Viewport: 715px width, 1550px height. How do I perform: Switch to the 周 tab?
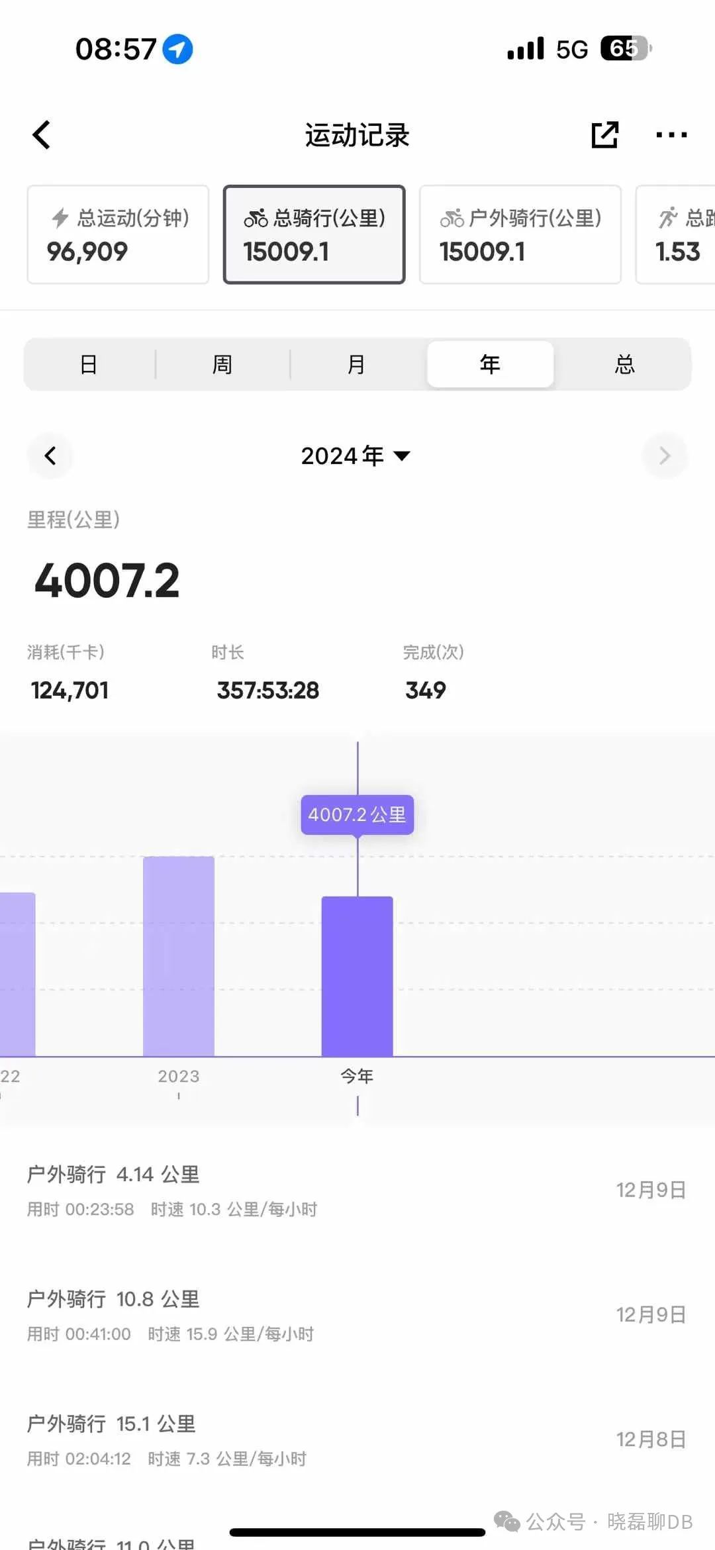[x=222, y=364]
